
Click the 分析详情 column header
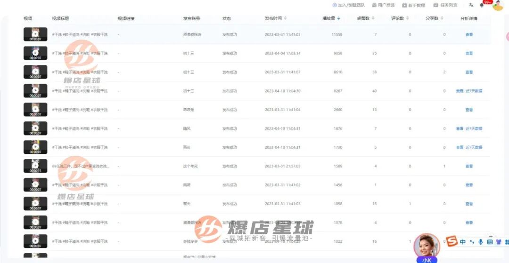(x=469, y=18)
